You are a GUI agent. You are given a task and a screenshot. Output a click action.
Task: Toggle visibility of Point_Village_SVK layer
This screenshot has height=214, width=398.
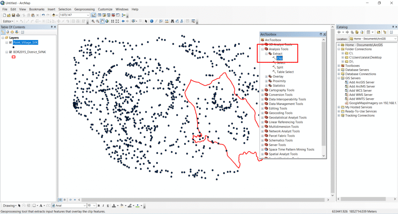click(10, 43)
